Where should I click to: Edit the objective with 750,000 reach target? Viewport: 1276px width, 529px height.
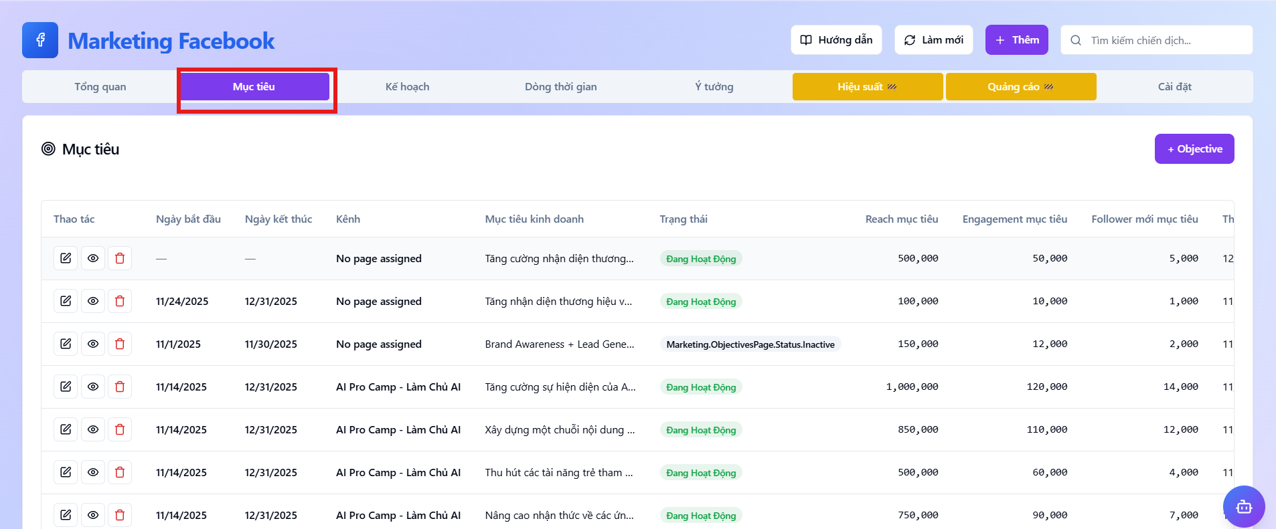pos(66,515)
